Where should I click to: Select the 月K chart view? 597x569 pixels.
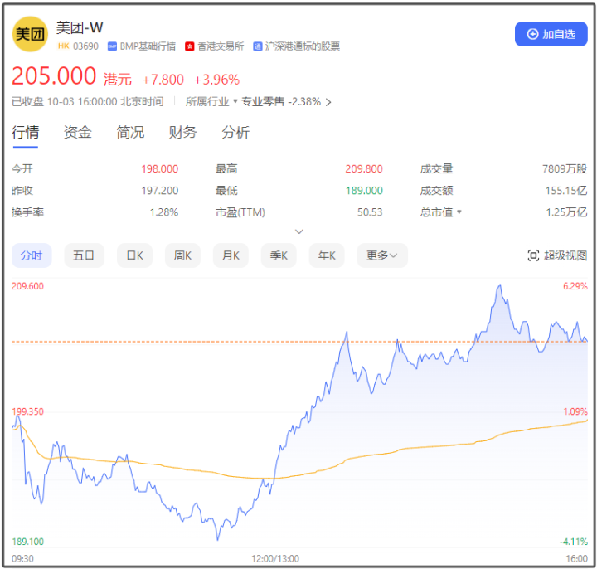(x=231, y=255)
